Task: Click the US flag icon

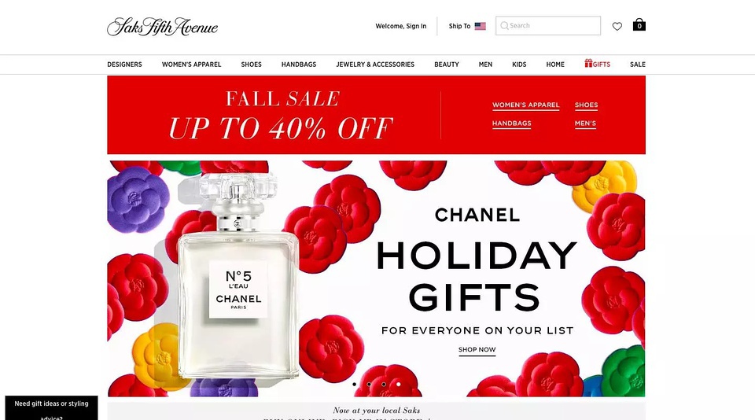Action: 480,26
